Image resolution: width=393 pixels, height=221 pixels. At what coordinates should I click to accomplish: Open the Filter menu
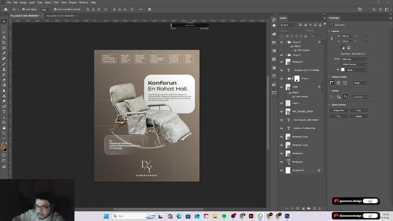[56, 2]
